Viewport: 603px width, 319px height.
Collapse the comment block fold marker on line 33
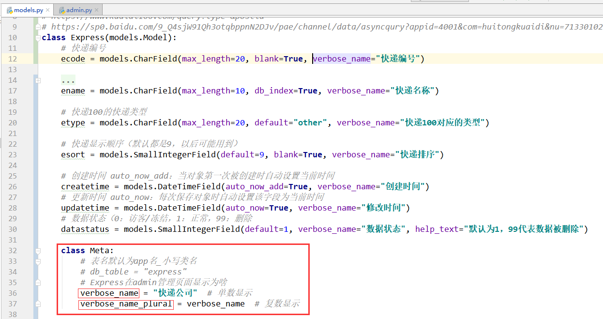tap(38, 261)
